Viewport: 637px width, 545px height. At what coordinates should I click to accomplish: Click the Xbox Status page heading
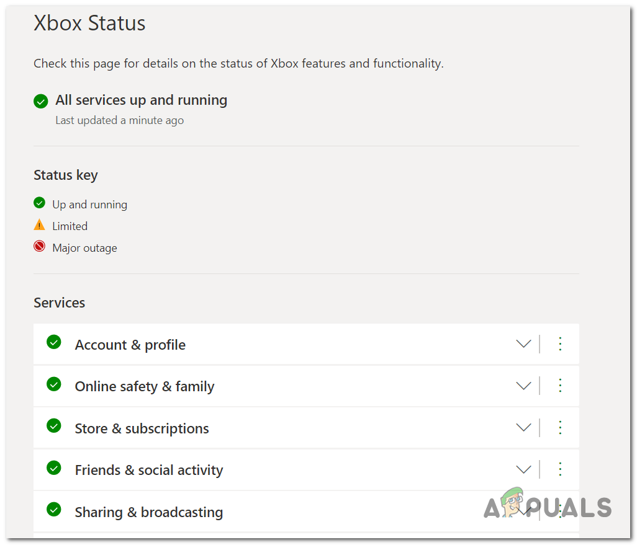(x=89, y=24)
